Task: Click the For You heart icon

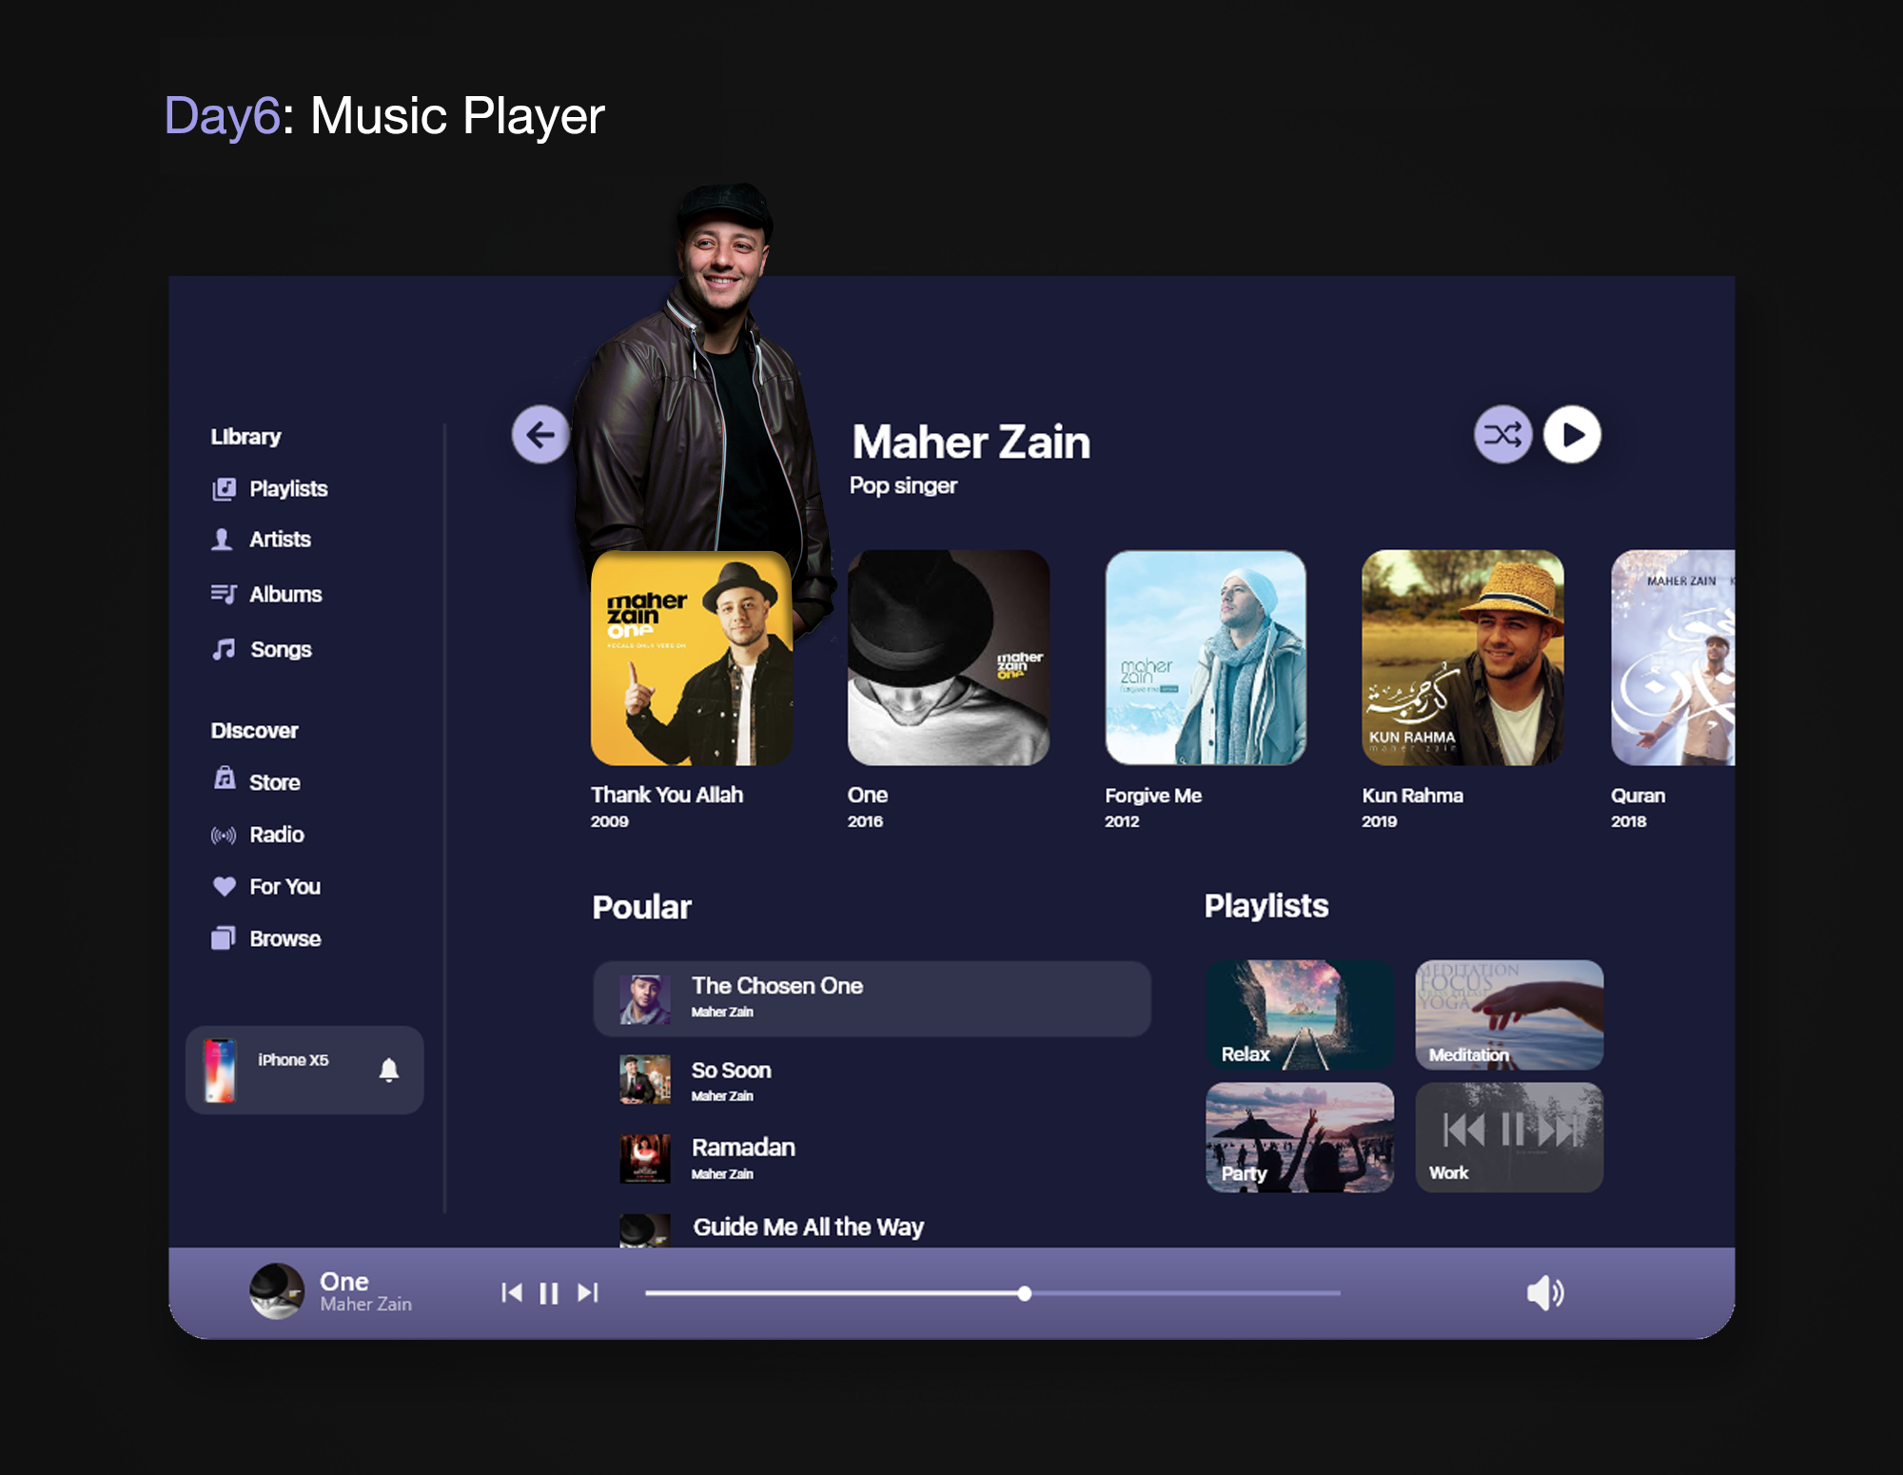Action: coord(224,887)
